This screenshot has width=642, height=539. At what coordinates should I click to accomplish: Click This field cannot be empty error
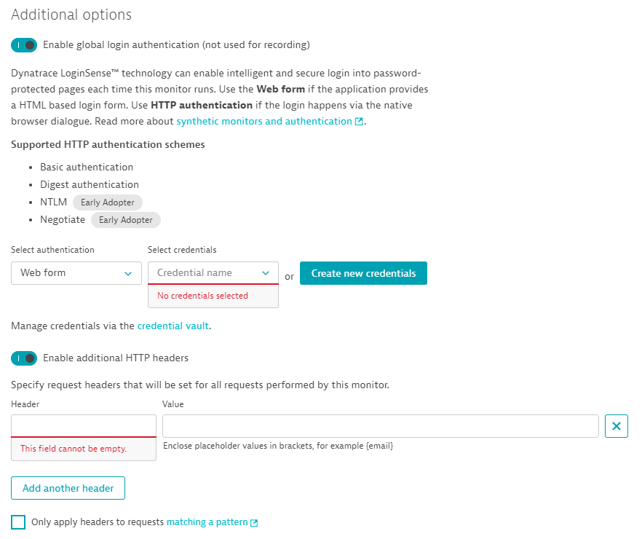point(74,449)
